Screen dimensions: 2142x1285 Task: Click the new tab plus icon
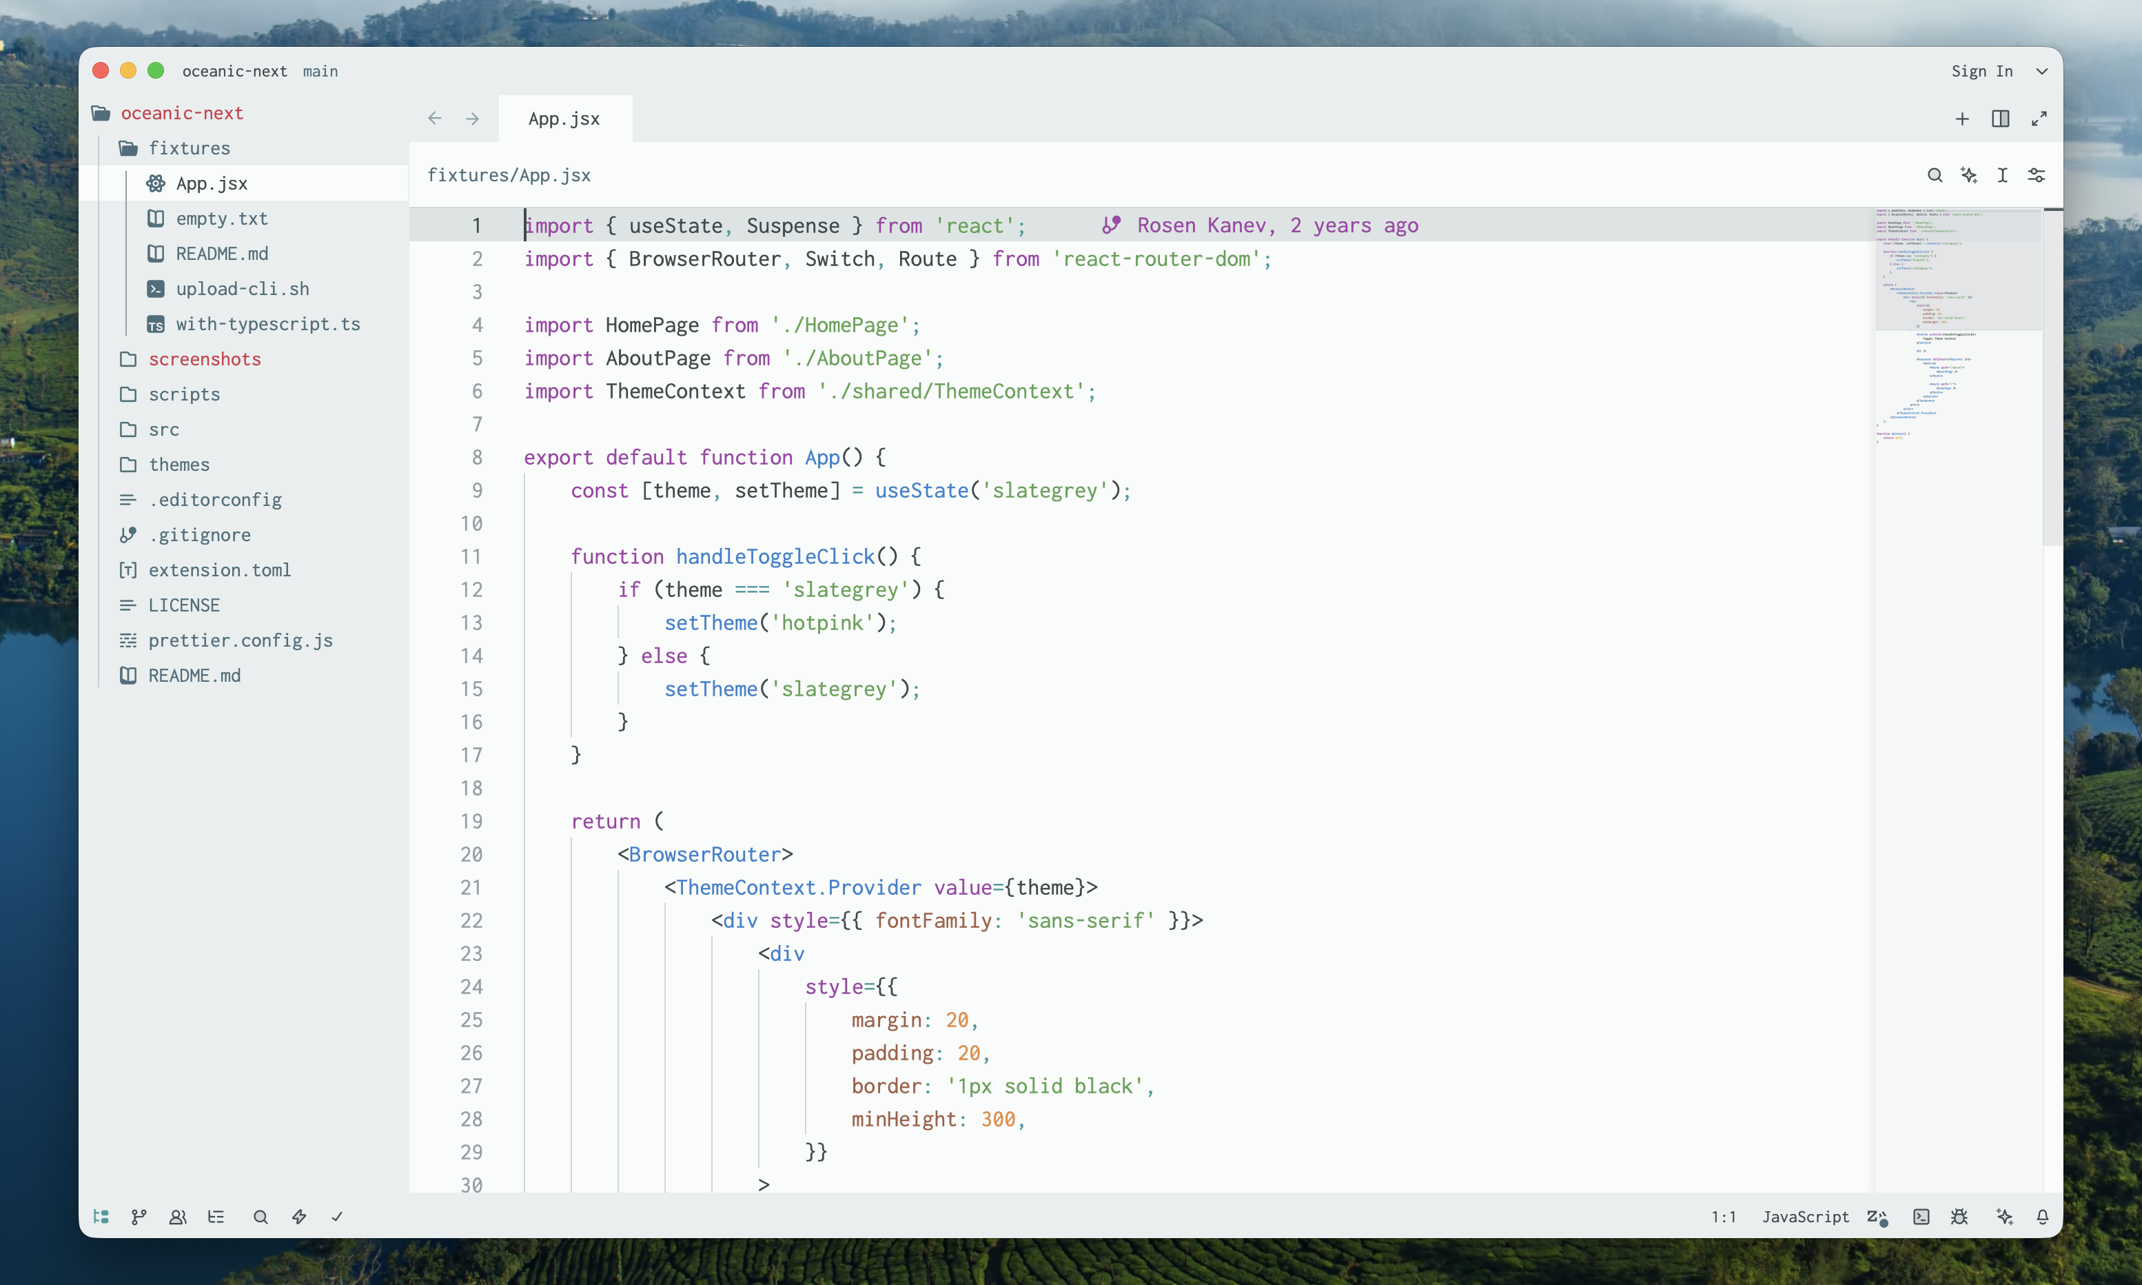pos(1962,119)
